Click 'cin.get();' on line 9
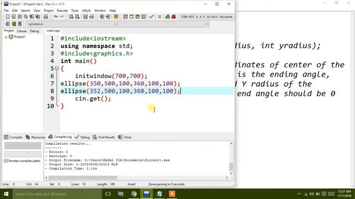 93,98
